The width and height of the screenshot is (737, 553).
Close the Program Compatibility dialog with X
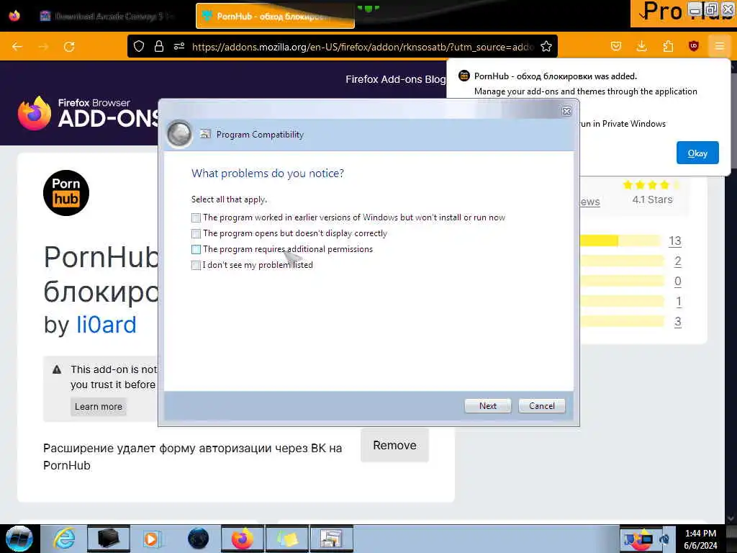click(x=566, y=111)
